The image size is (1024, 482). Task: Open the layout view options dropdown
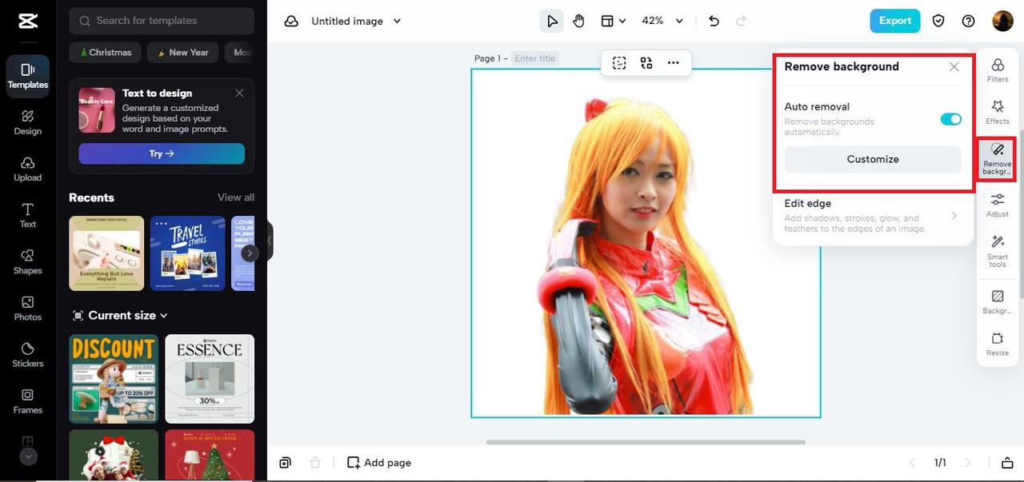coord(614,22)
